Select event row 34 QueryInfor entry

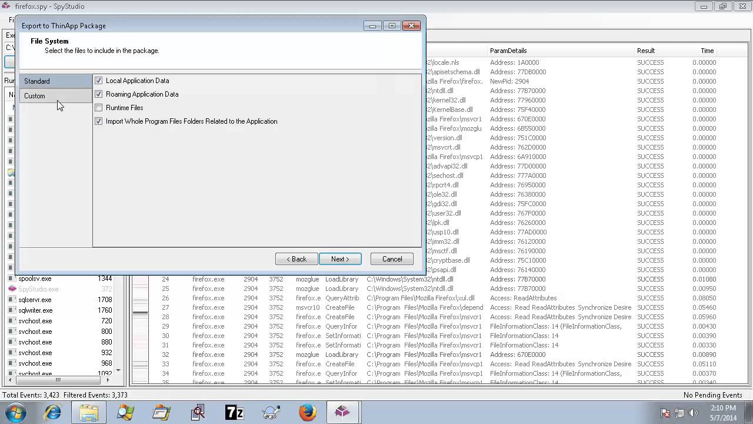coord(439,373)
